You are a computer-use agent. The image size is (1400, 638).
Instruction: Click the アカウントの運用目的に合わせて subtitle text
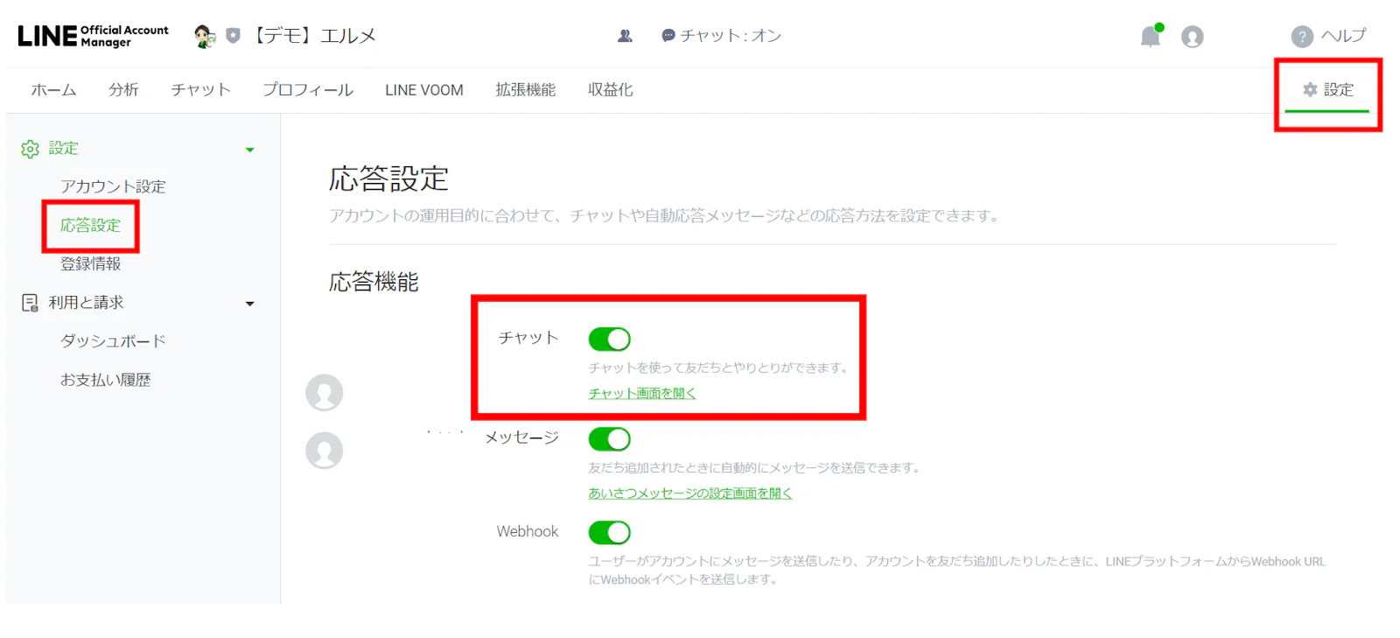pos(666,216)
